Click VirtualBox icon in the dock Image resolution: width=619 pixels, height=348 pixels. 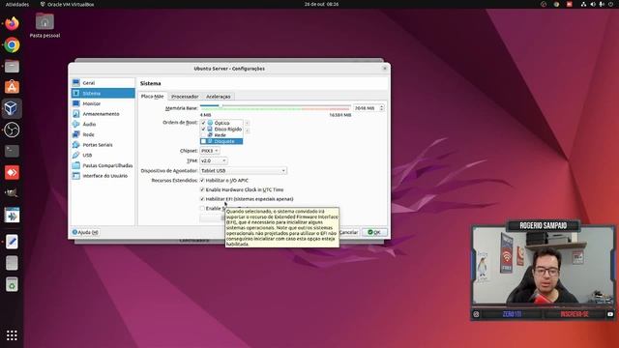(x=12, y=108)
